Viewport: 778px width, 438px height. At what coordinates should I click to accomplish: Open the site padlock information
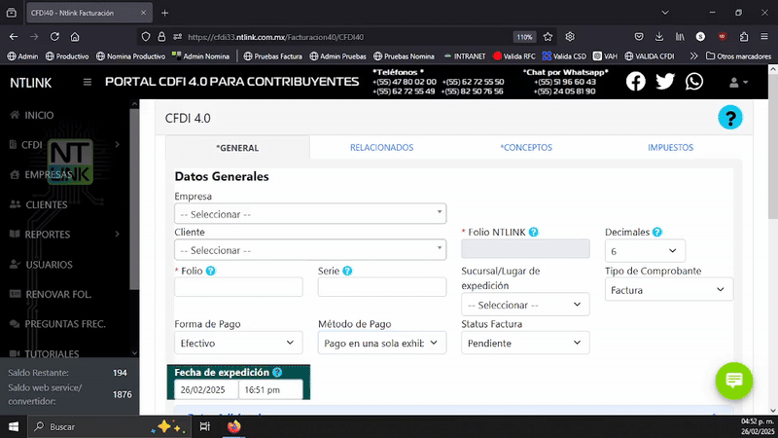click(161, 37)
